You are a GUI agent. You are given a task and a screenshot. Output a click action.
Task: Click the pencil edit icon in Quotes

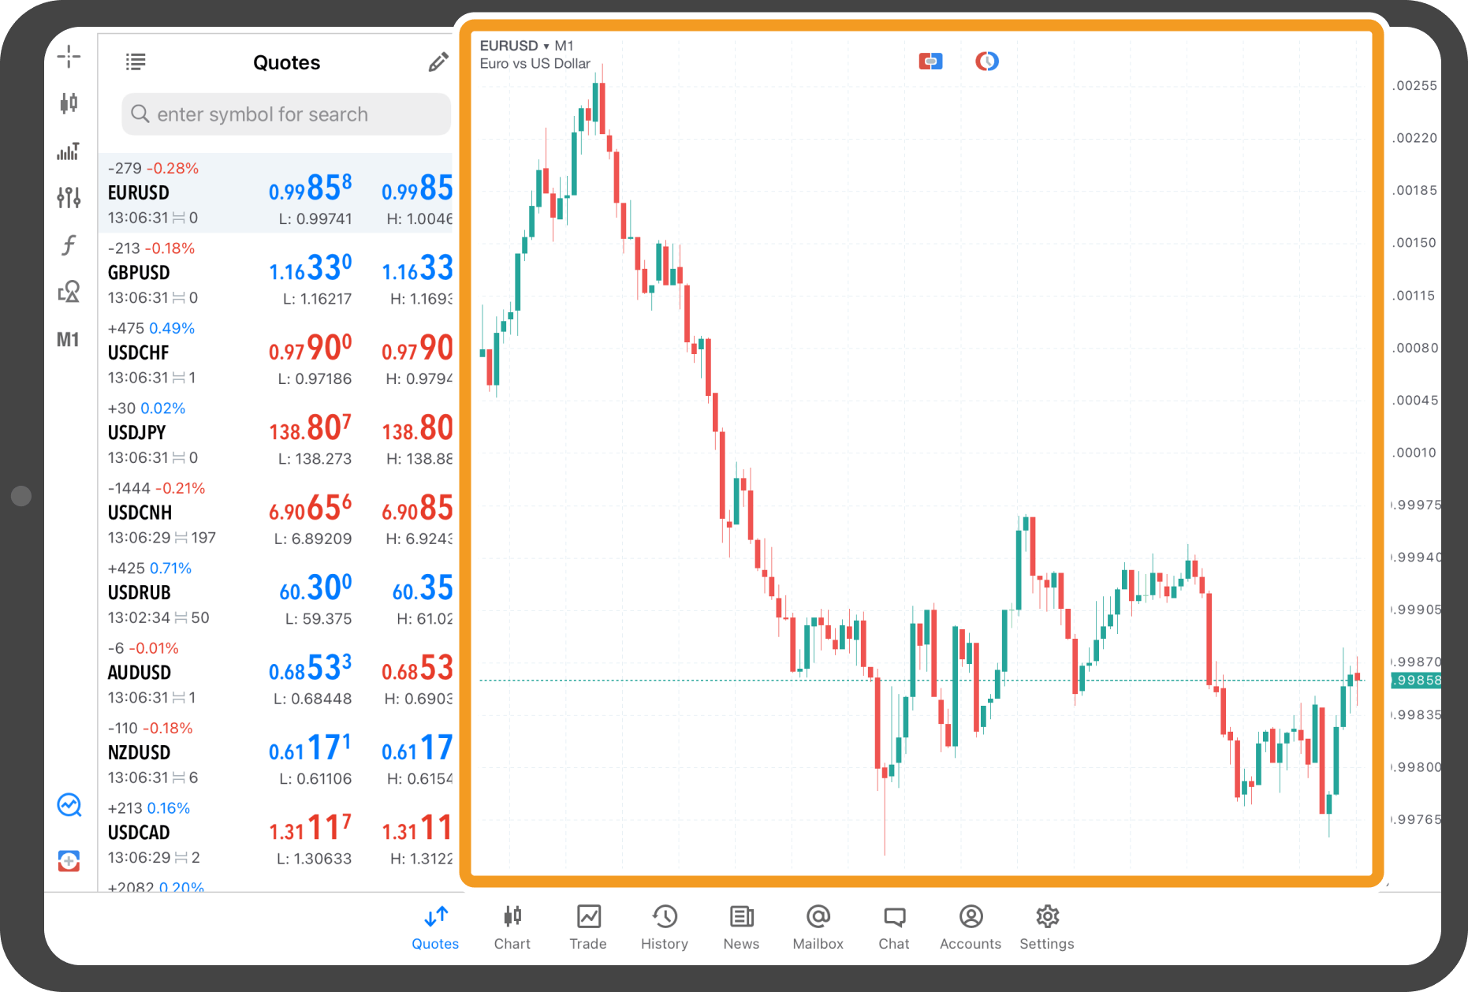coord(438,62)
